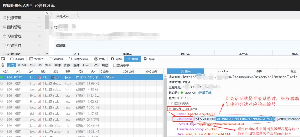Expand 图片管理 menu chevron
Screen dimensions: 300x137
coord(39,27)
